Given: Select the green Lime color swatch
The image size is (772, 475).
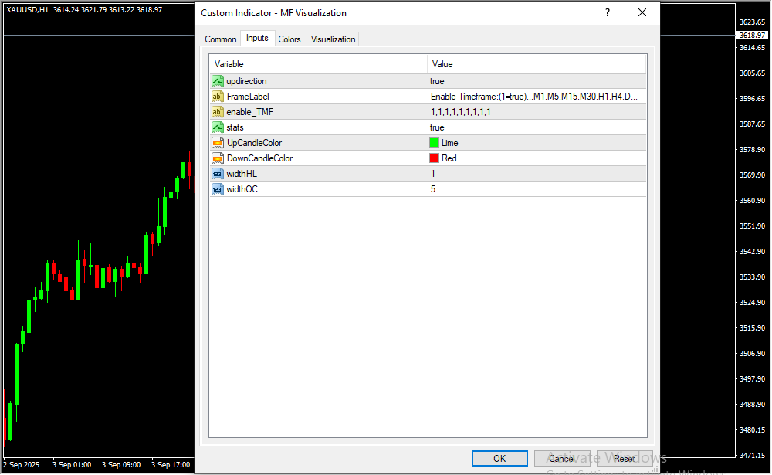Looking at the screenshot, I should (435, 143).
